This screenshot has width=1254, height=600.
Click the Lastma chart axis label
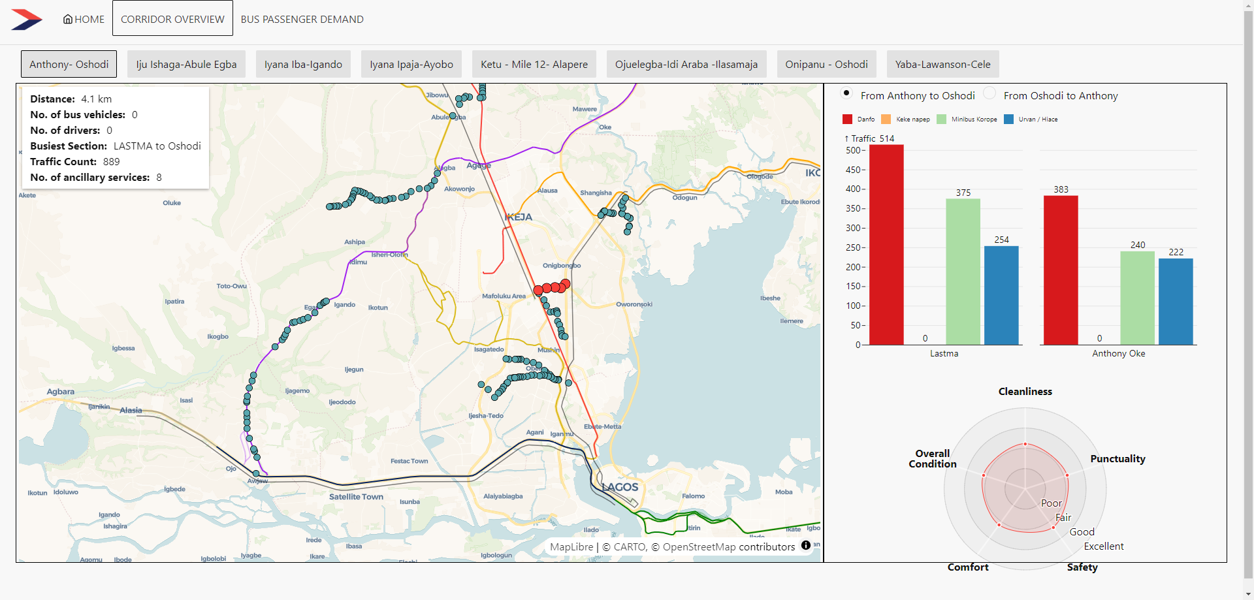point(944,354)
